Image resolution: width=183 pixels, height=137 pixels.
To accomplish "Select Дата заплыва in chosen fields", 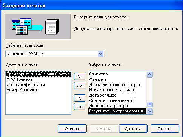I will 117,95.
